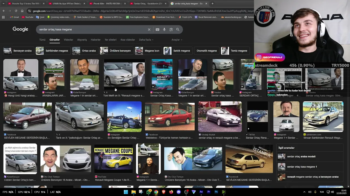
Task: Open the Gmail bookmark
Action: click(x=14, y=17)
